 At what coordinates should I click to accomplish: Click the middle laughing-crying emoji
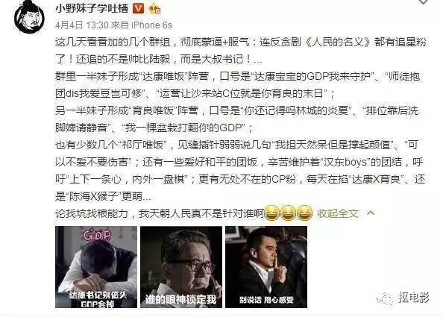tap(288, 213)
